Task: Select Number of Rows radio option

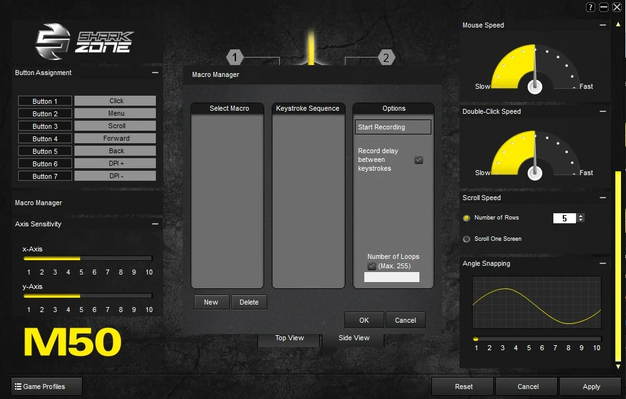Action: coord(466,218)
